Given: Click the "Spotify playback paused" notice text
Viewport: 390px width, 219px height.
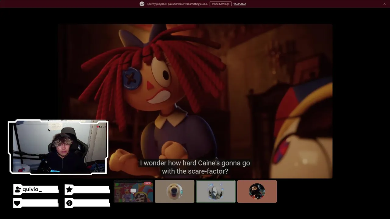Looking at the screenshot, I should (177, 4).
